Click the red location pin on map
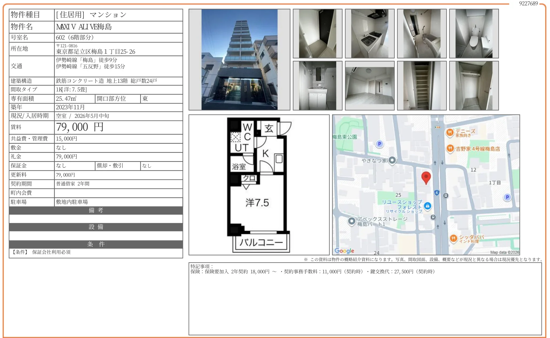Image resolution: width=550 pixels, height=338 pixels. click(426, 177)
